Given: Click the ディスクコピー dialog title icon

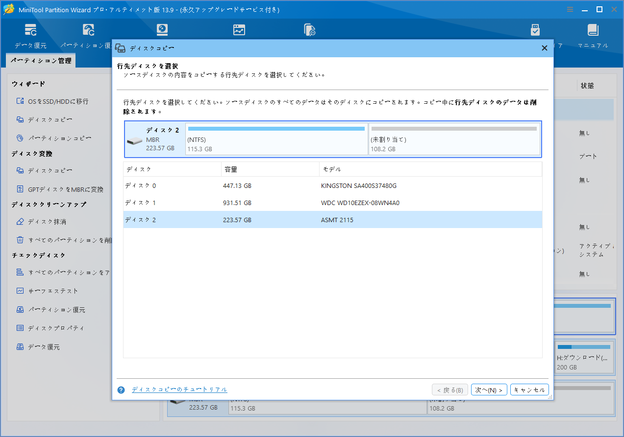Looking at the screenshot, I should (120, 48).
